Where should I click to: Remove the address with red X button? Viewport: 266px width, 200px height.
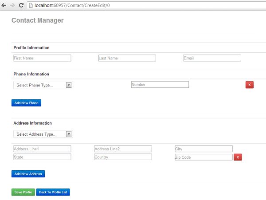[x=238, y=157]
